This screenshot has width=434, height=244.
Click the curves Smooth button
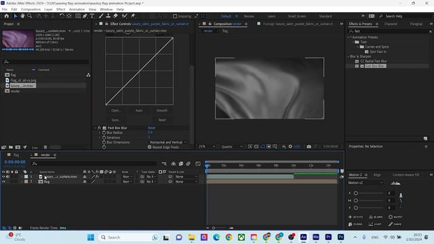(162, 110)
